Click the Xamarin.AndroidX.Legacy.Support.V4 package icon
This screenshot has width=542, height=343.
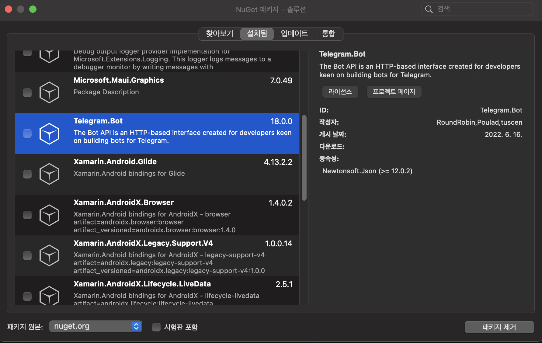pos(49,255)
